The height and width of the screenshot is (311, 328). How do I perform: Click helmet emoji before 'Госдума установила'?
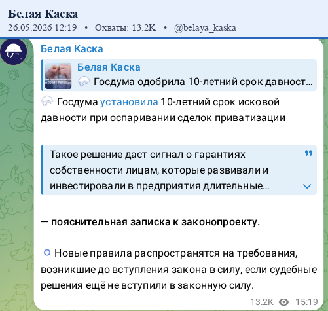click(47, 101)
